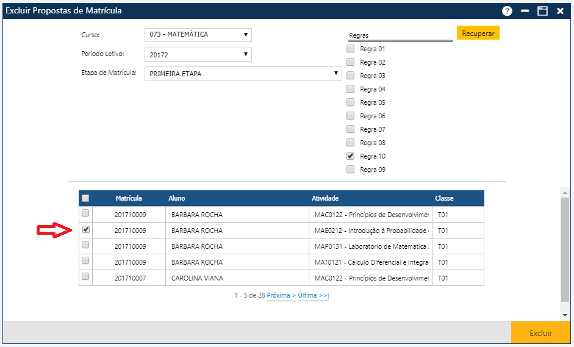Viewport: 574px width, 347px height.
Task: Maximize the dialog window
Action: 542,11
